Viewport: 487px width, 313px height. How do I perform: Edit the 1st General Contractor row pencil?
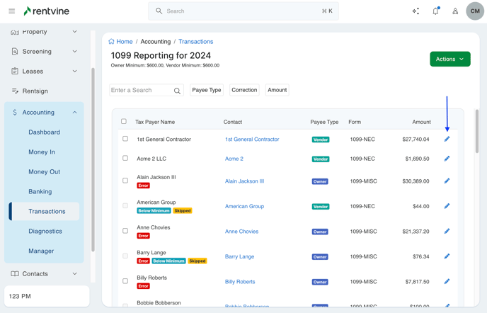447,140
